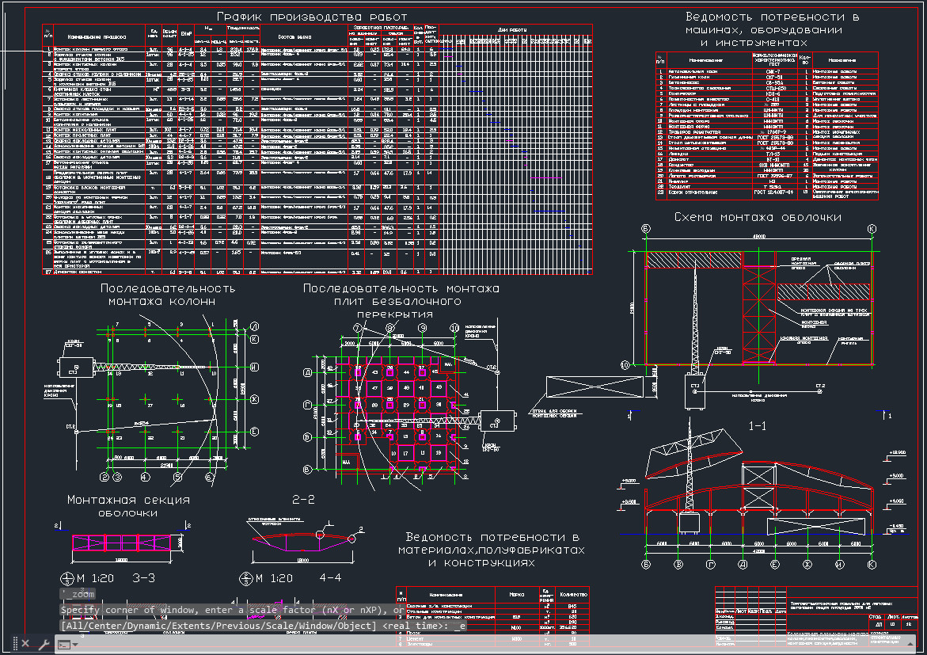This screenshot has width=927, height=655.
Task: Expand recent commands dropdown arrow
Action: click(75, 644)
